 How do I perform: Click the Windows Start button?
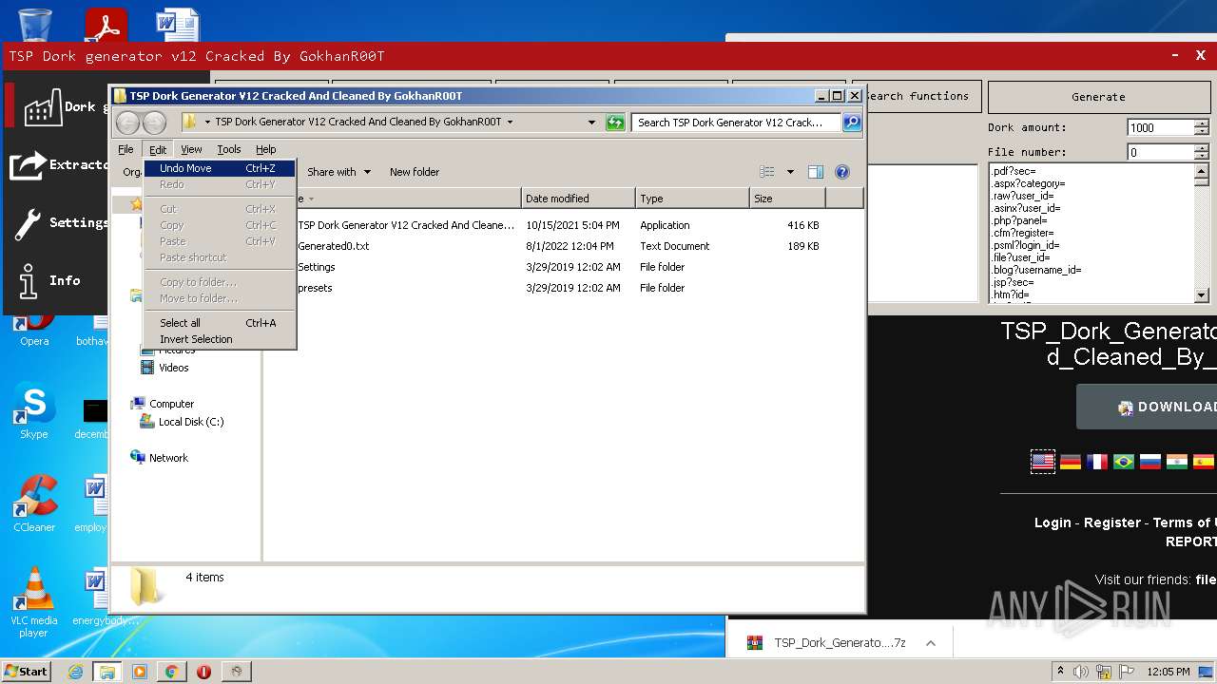pyautogui.click(x=27, y=672)
